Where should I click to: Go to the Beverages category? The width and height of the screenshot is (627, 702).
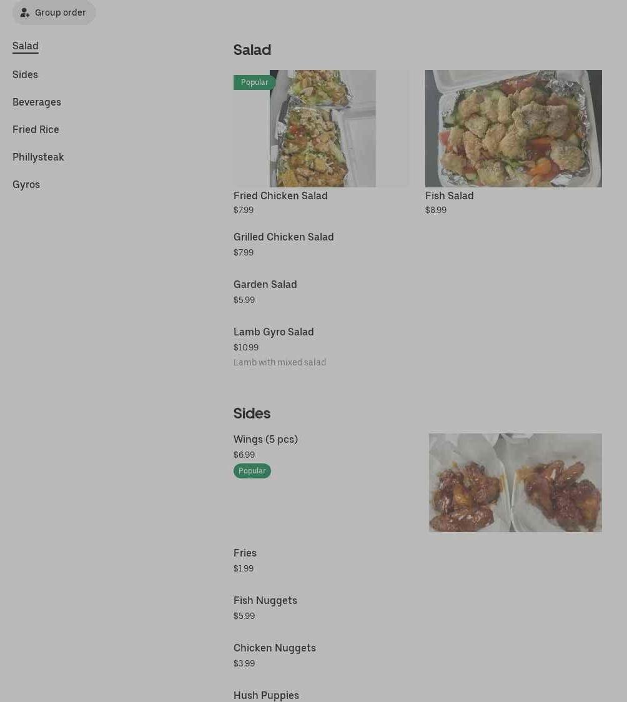pyautogui.click(x=37, y=102)
